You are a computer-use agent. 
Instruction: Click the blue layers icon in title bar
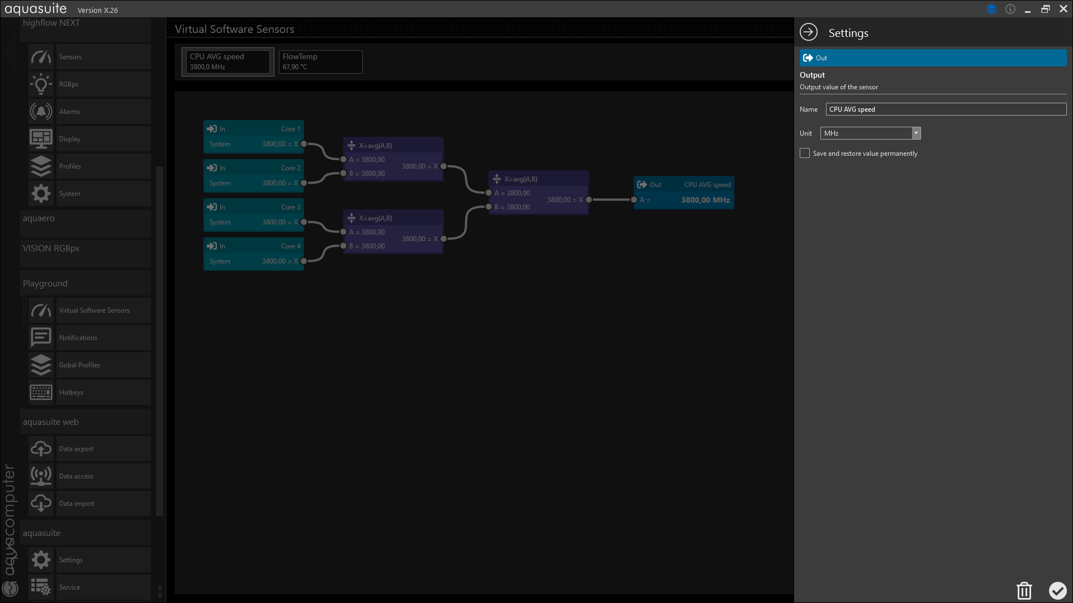tap(992, 9)
